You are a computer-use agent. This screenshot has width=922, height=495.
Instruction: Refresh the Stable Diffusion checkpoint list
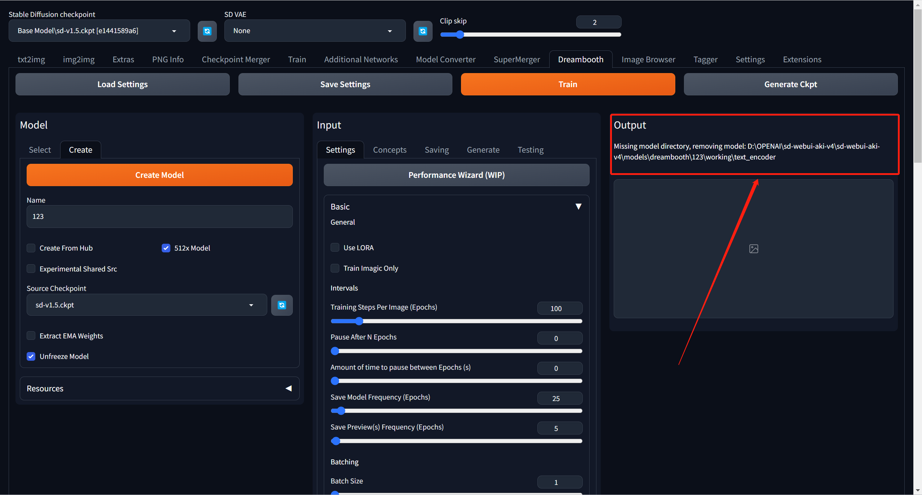tap(207, 31)
